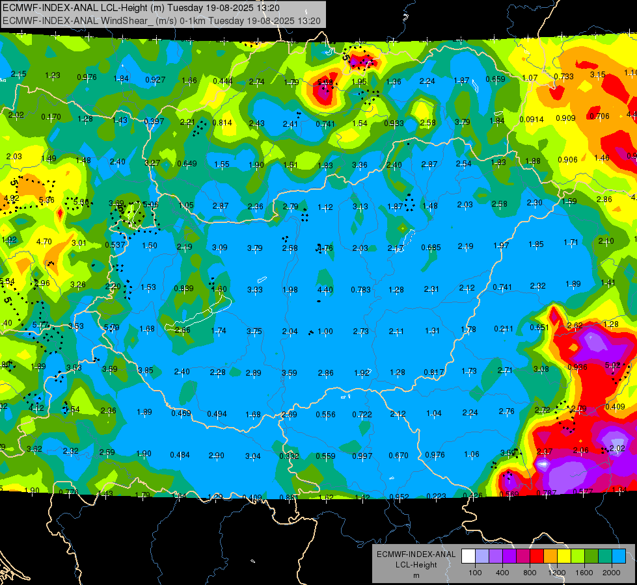Select the white legend swatch above 100
This screenshot has height=585, width=637.
pos(468,556)
